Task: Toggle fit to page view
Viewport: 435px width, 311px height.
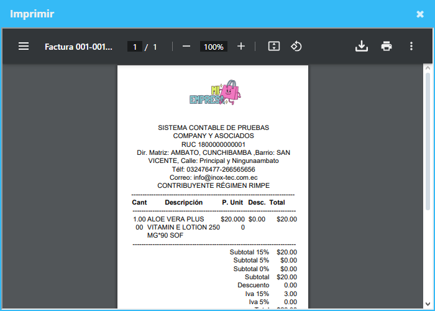Action: 274,47
